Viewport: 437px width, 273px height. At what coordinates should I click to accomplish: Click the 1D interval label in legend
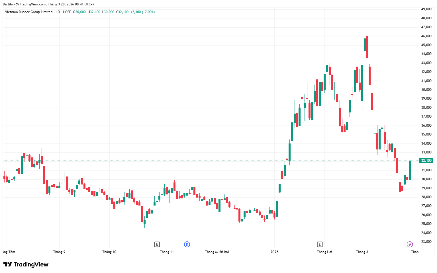click(x=58, y=12)
